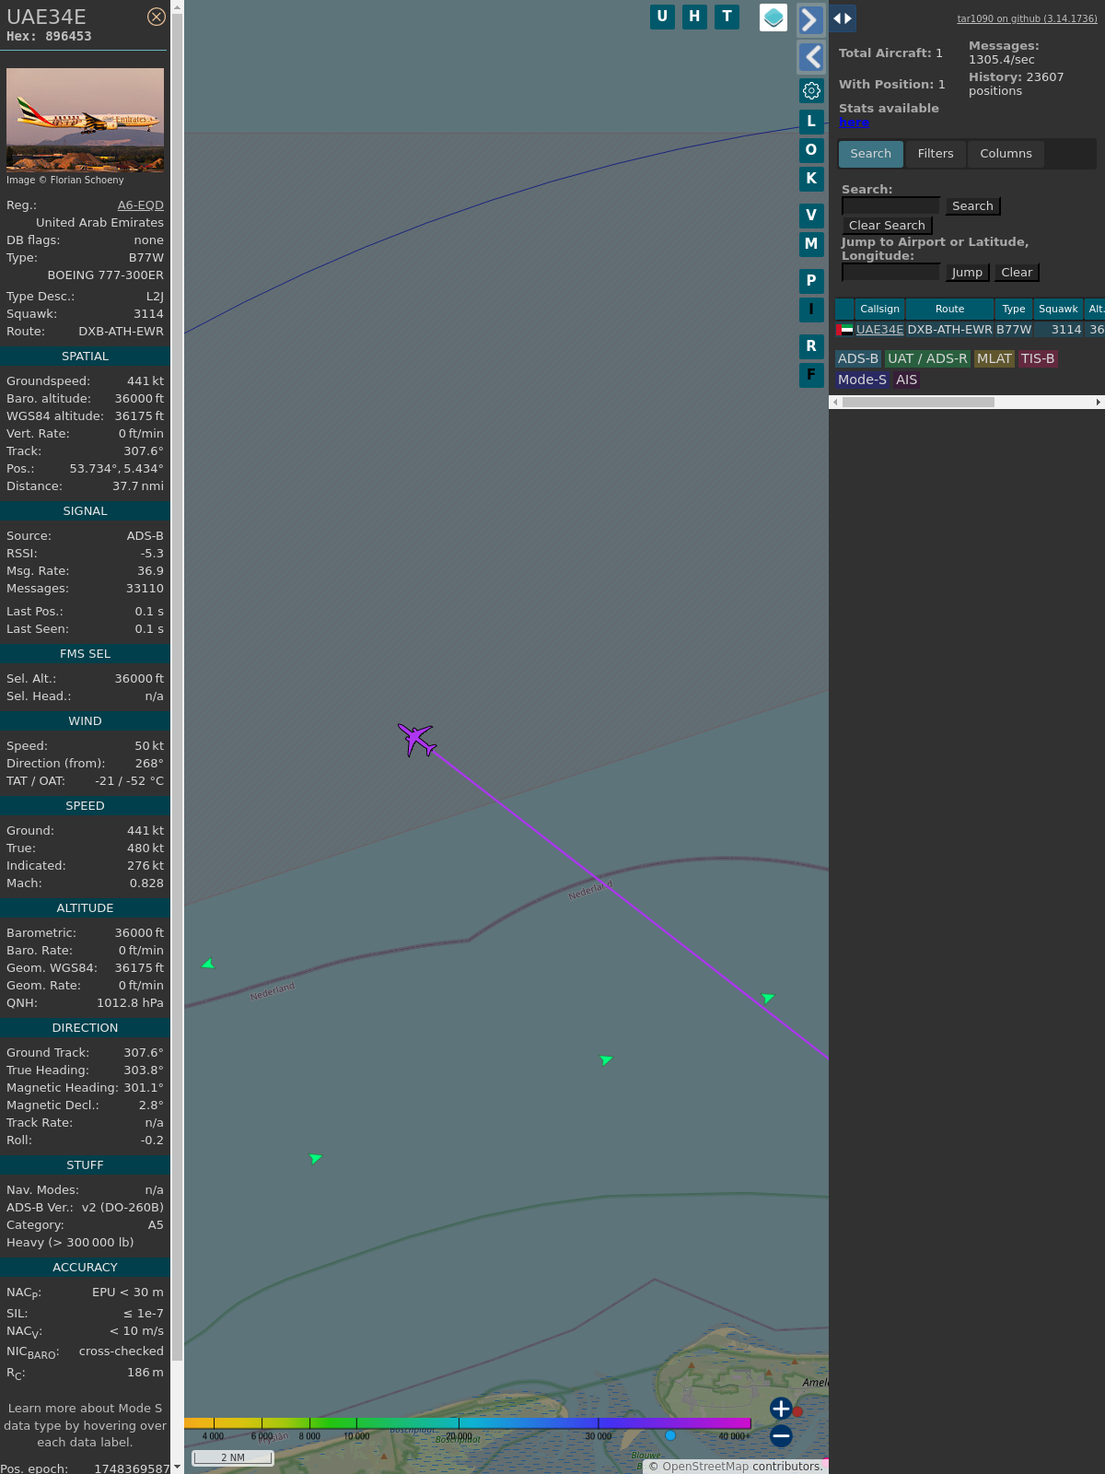Sort table by Alt. column
1105x1474 pixels.
(x=1095, y=310)
